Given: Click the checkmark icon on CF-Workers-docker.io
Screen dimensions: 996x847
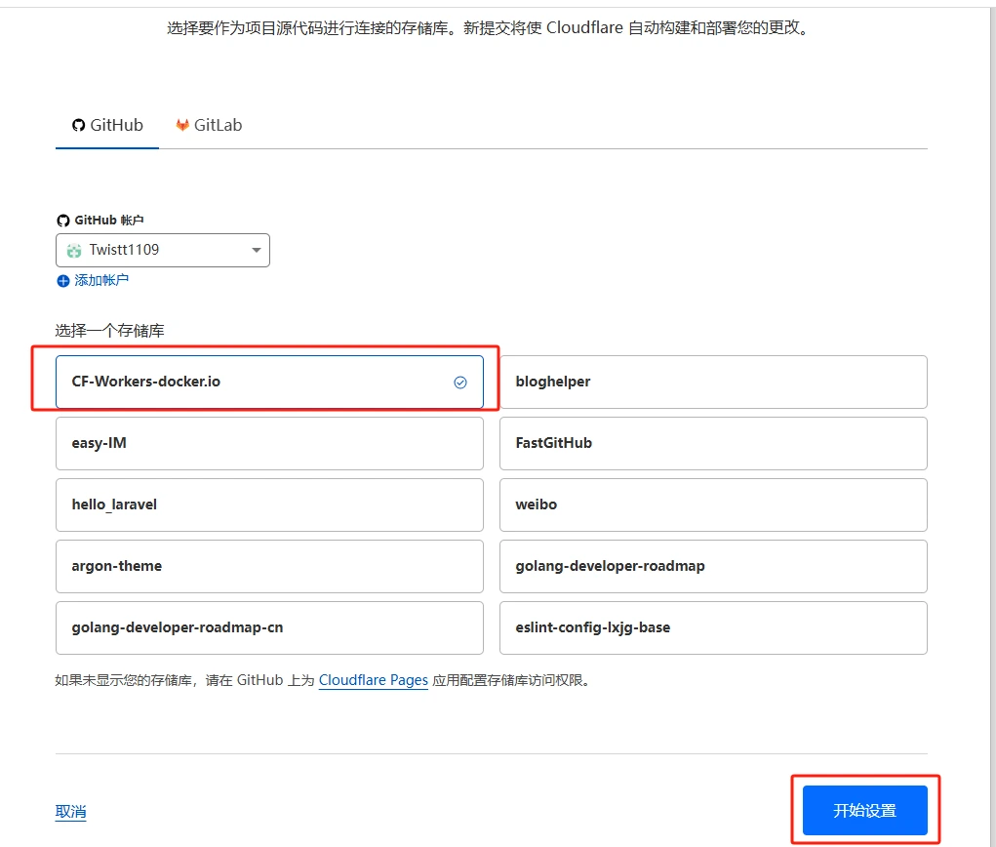Looking at the screenshot, I should click(x=460, y=382).
